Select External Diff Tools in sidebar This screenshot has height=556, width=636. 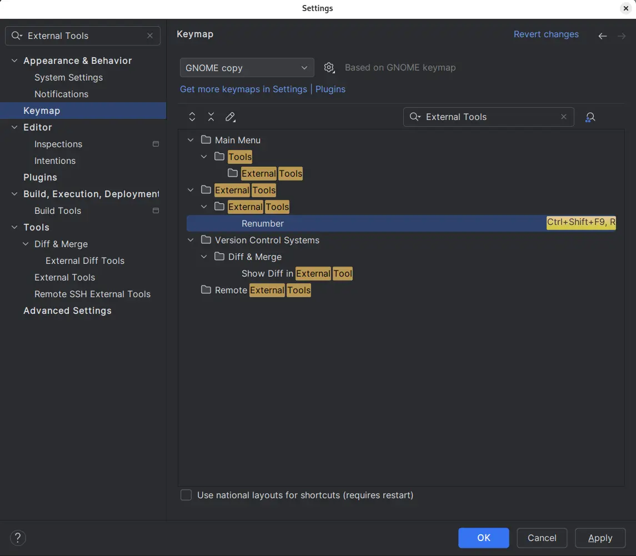(x=85, y=261)
